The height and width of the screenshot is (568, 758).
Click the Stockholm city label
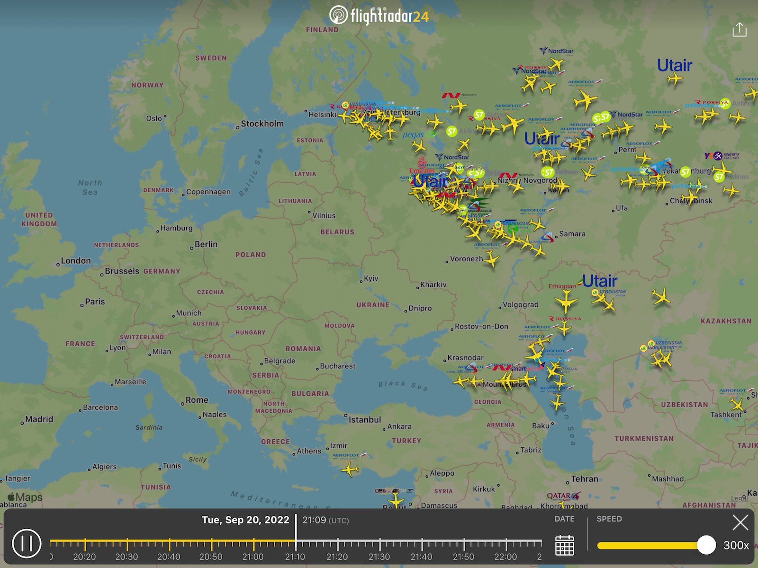[262, 124]
